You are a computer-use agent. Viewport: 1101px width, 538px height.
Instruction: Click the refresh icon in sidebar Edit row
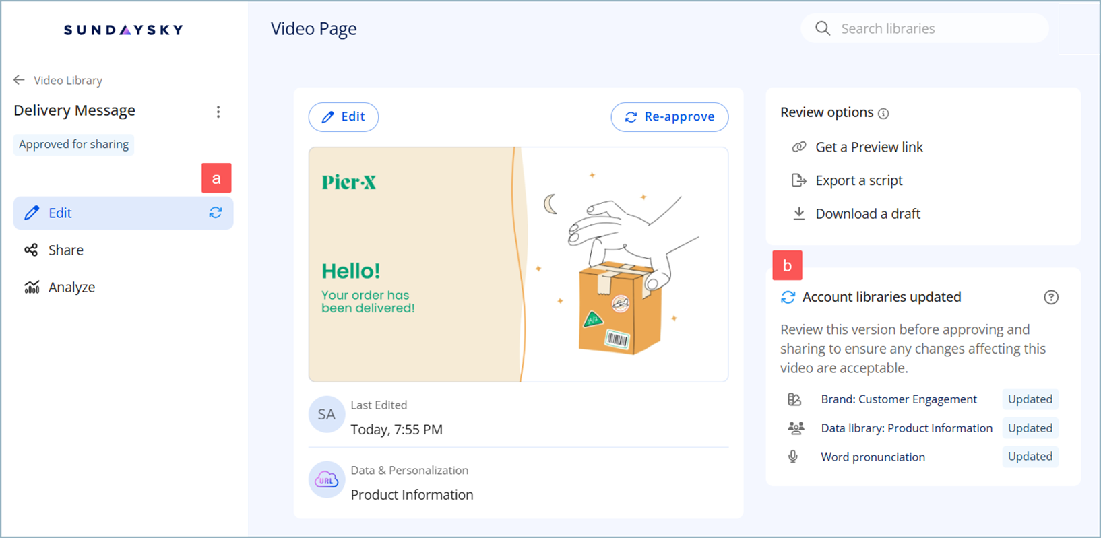(x=216, y=213)
